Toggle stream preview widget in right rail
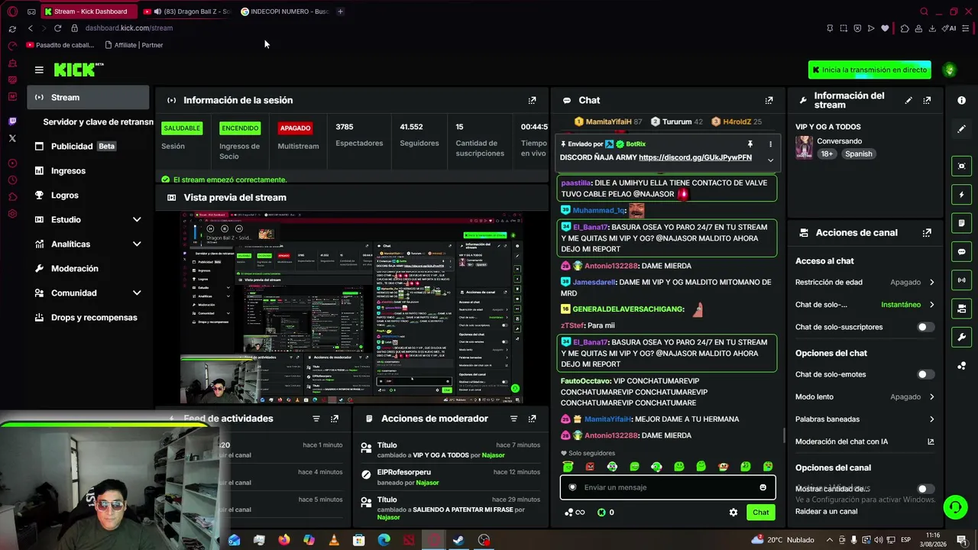The image size is (978, 550). tap(961, 166)
